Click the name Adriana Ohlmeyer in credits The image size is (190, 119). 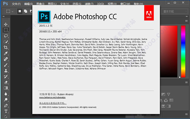pos(98,69)
